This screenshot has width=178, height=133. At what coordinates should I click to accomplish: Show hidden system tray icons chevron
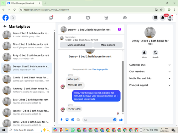[x=144, y=130]
